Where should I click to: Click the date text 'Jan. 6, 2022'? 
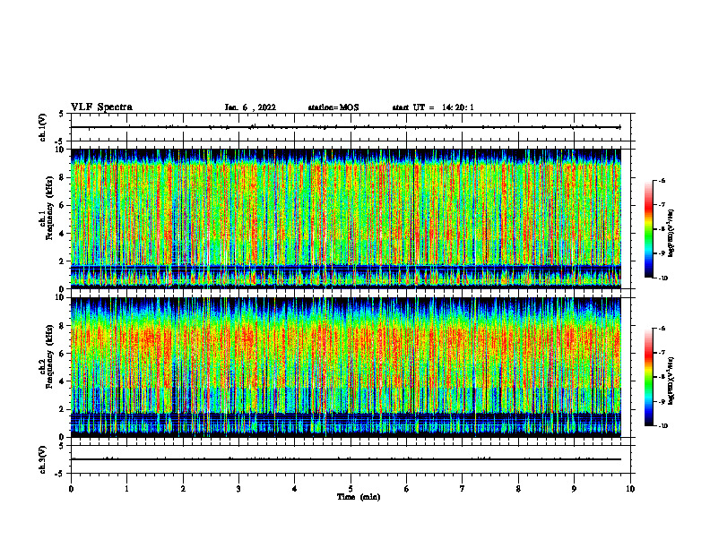(x=250, y=107)
